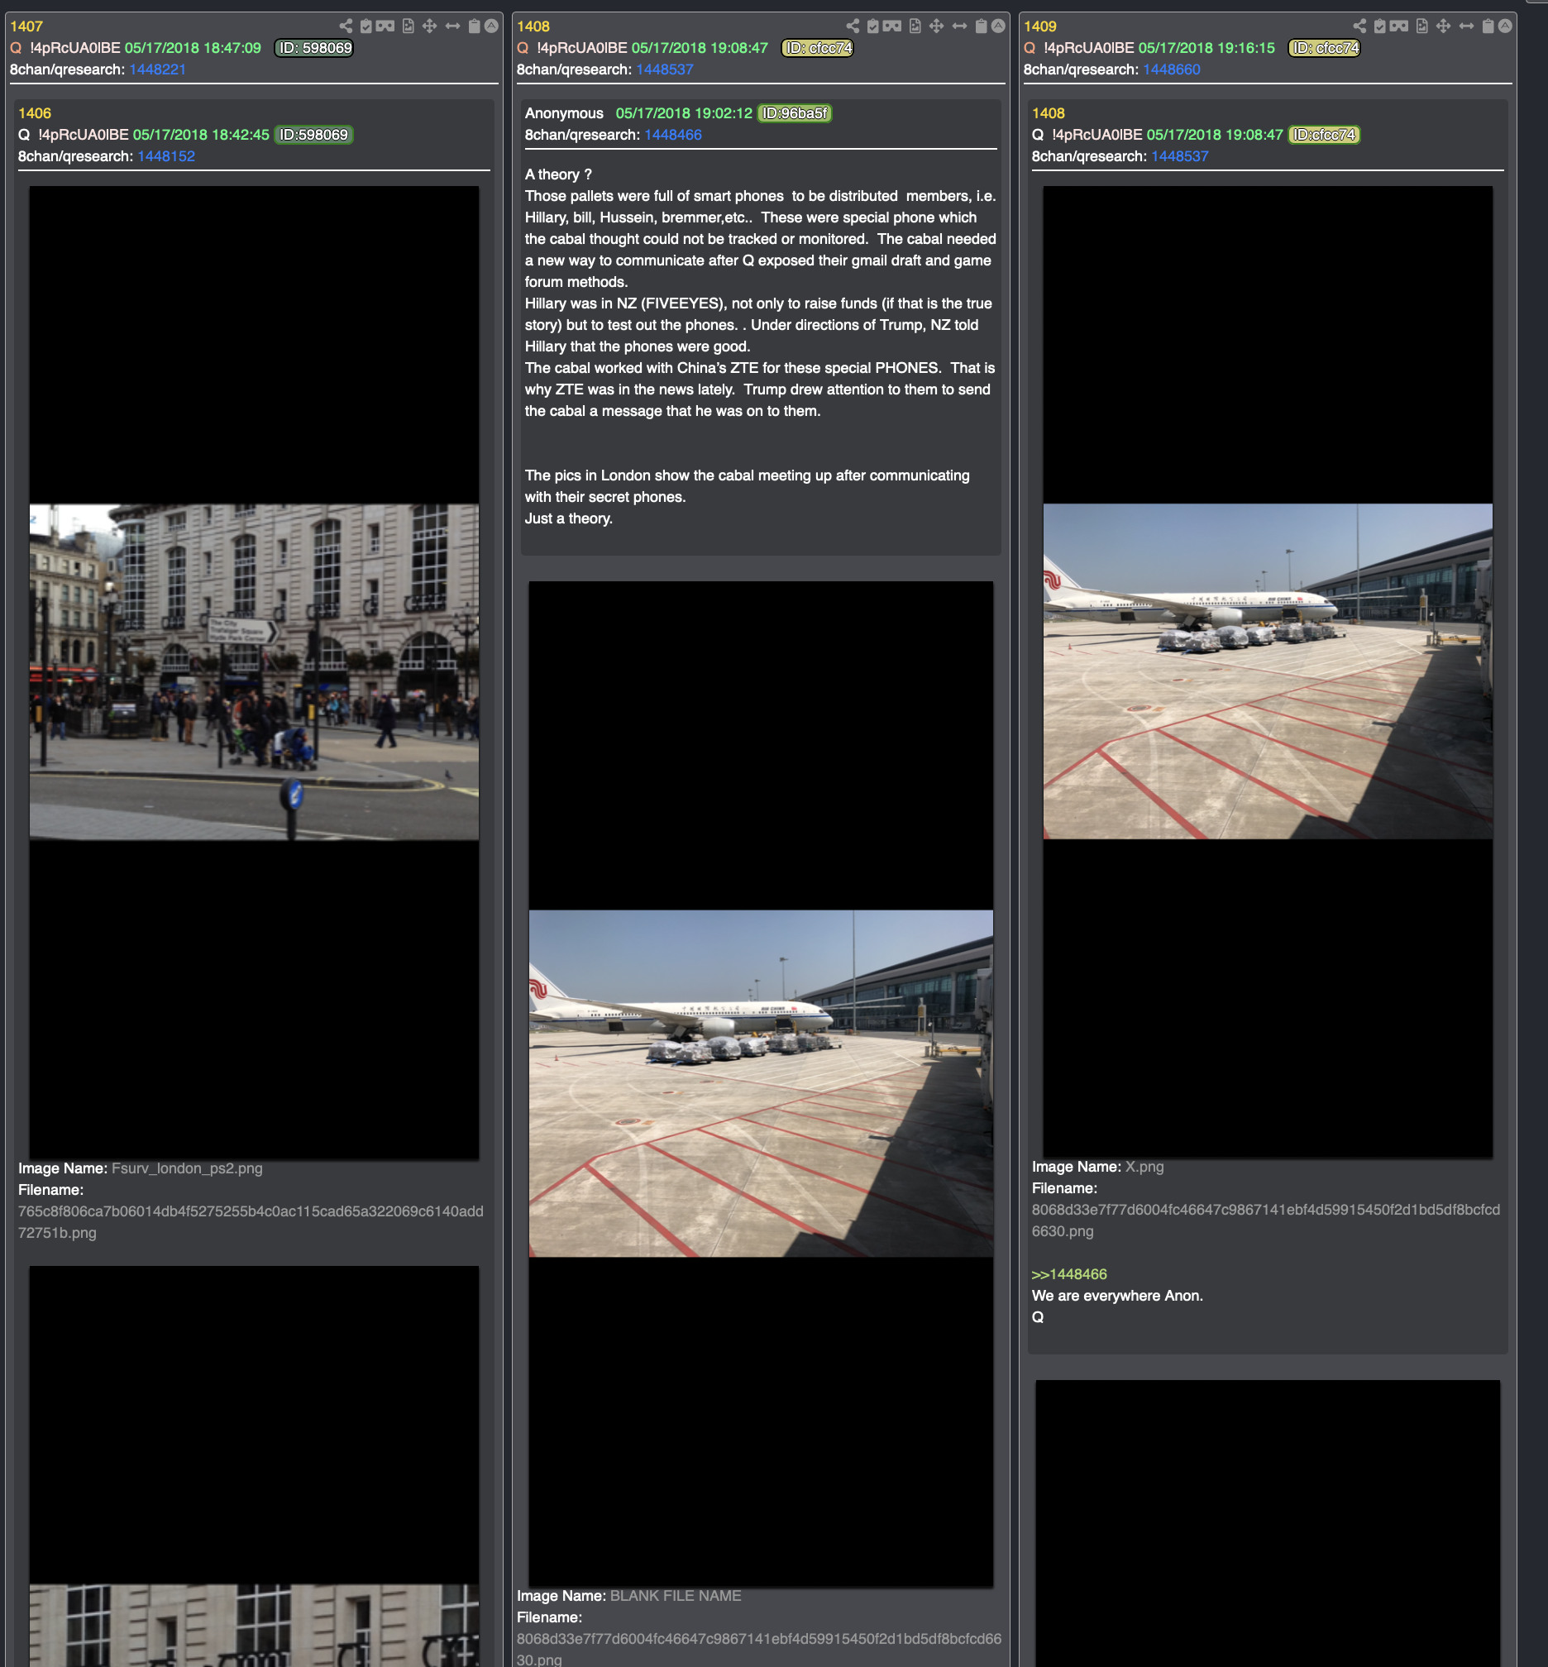Click the circular up-arrow icon on post 1408
Screen dimensions: 1548x1667
click(998, 26)
